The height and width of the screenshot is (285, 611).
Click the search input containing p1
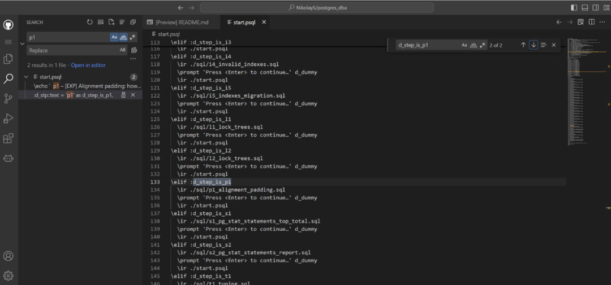(x=68, y=37)
